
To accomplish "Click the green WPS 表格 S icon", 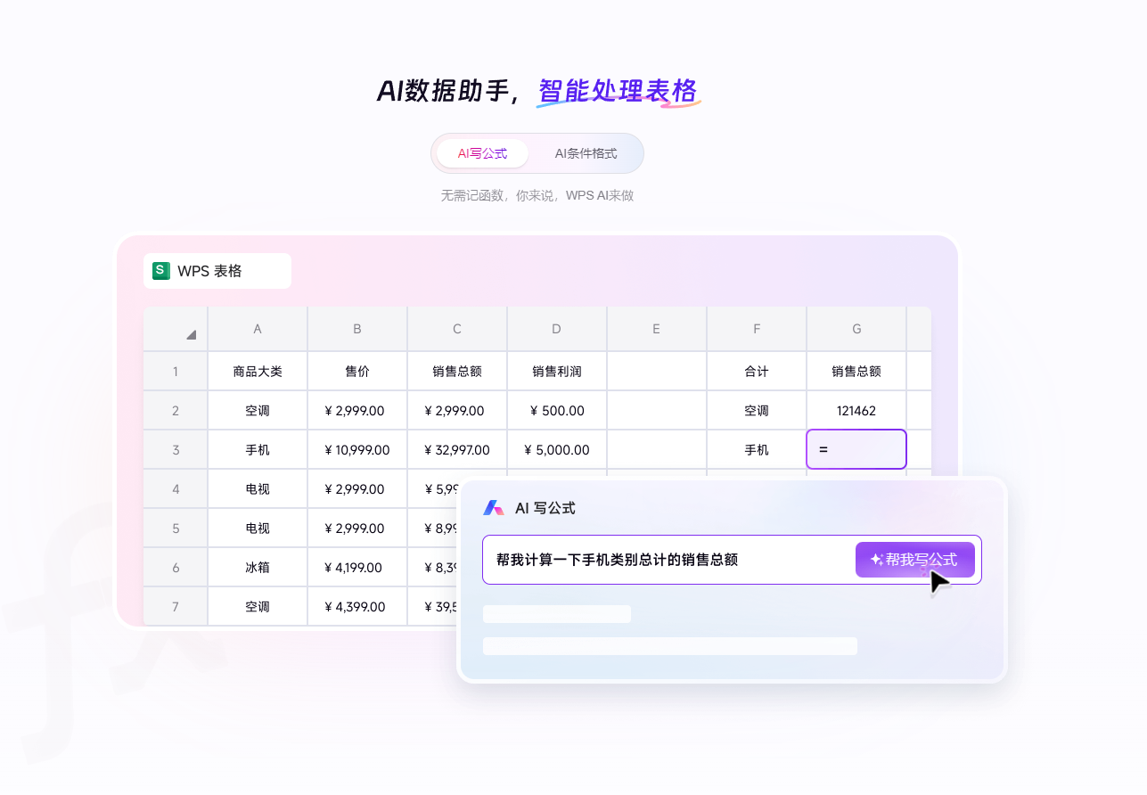I will click(161, 271).
